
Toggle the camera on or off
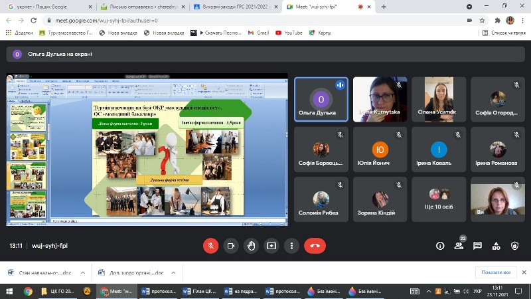click(231, 245)
